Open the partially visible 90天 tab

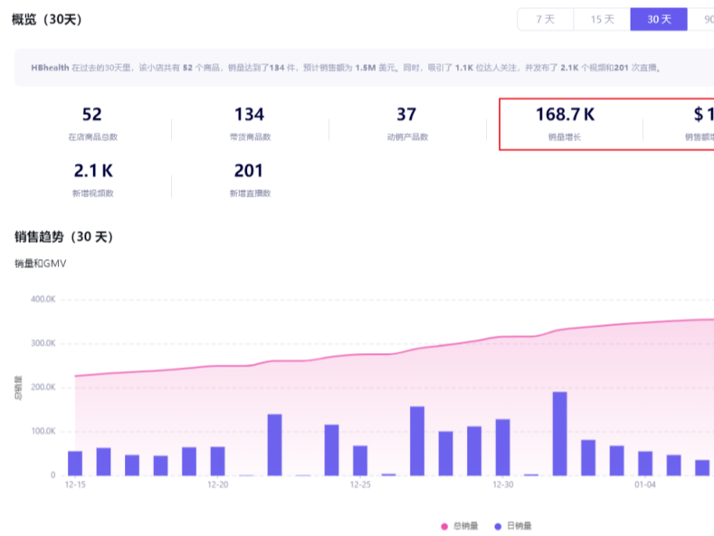(x=703, y=19)
